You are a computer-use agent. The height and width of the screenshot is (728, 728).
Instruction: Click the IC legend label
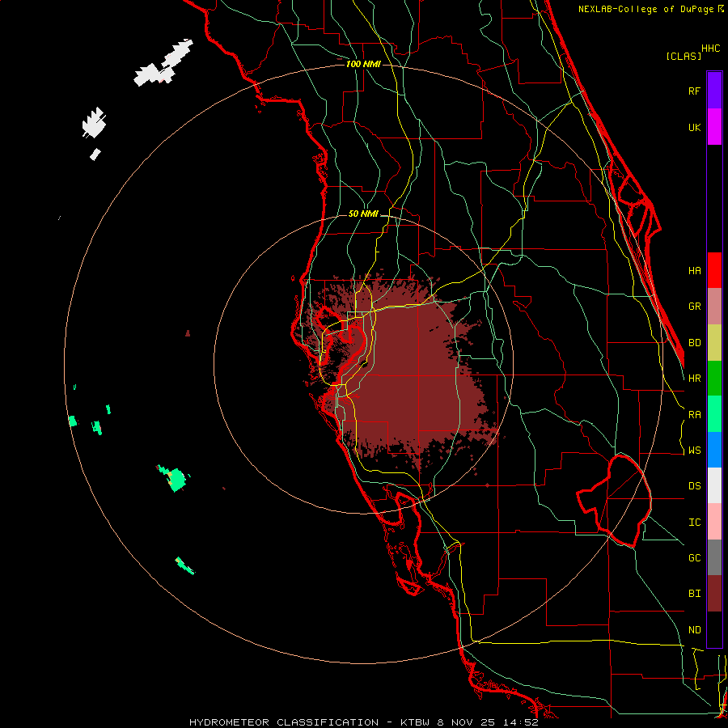[x=694, y=523]
